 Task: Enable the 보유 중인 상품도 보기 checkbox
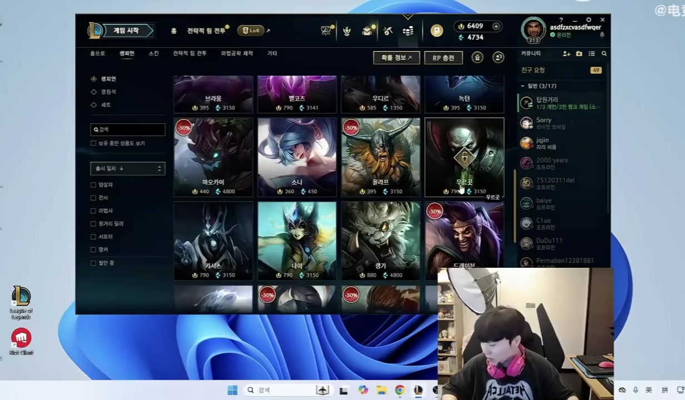[93, 143]
